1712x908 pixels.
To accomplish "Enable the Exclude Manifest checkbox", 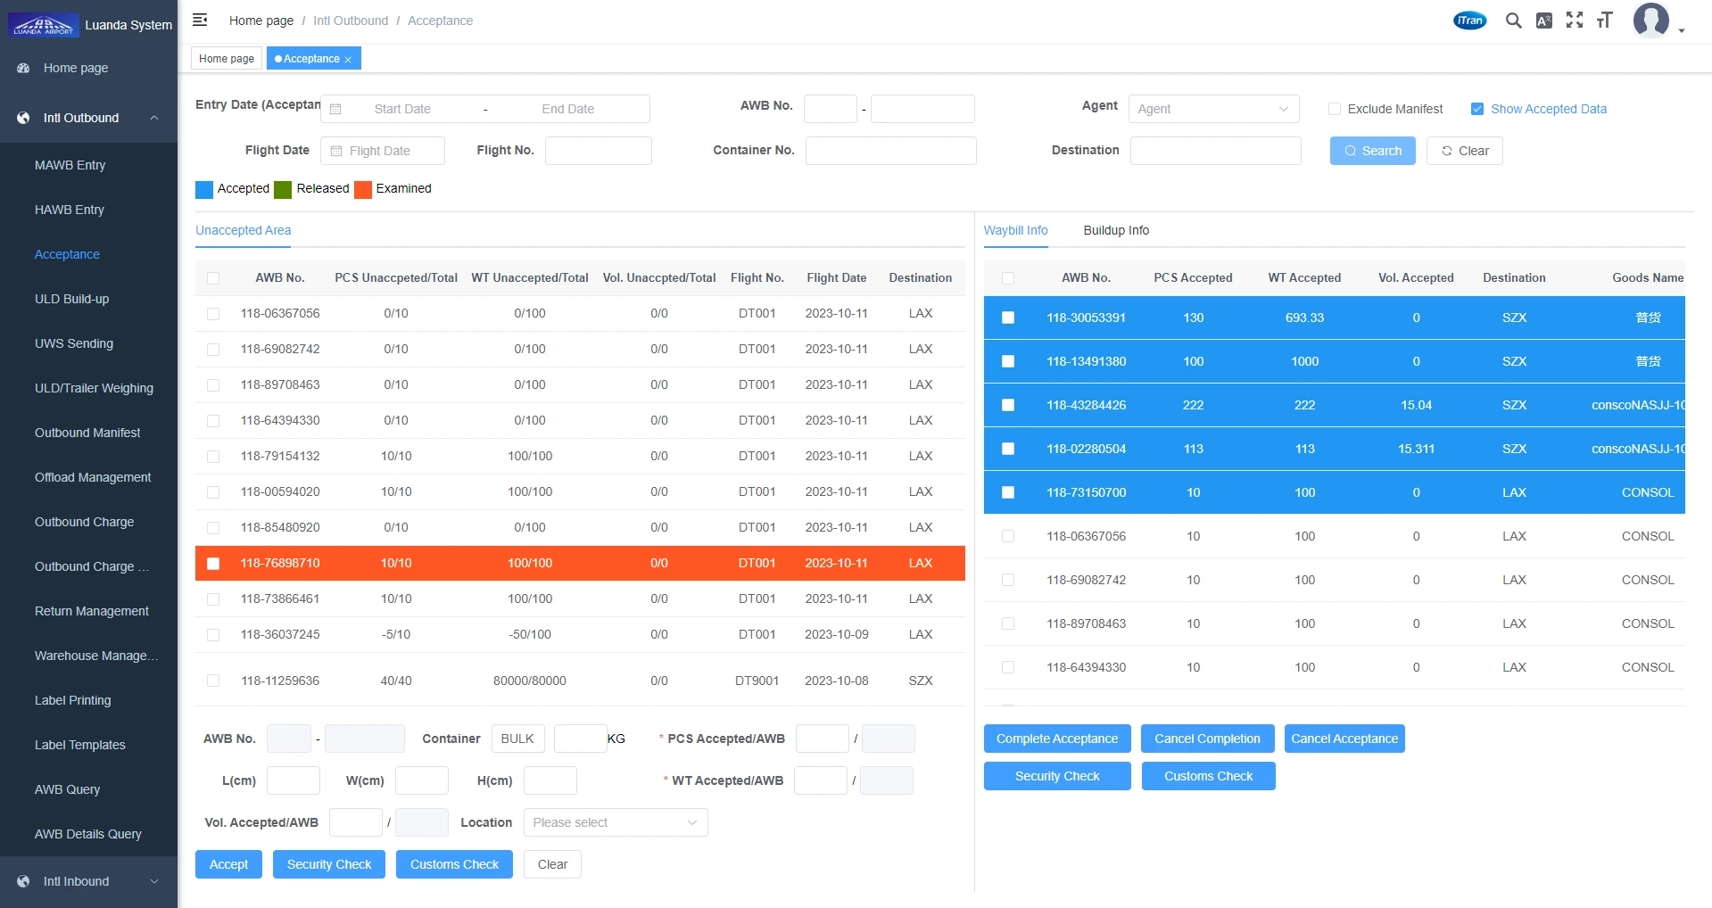I will [1335, 109].
